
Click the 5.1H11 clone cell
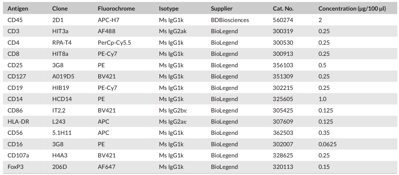click(x=62, y=133)
